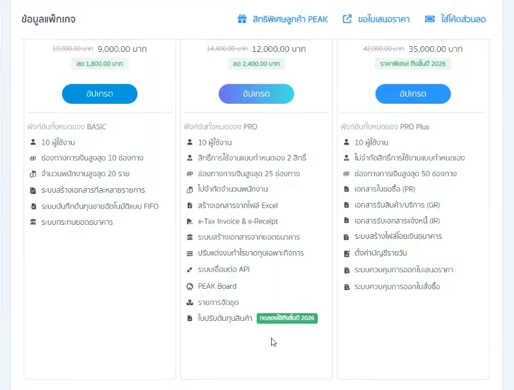Click the PEAK Board feature text

[217, 286]
